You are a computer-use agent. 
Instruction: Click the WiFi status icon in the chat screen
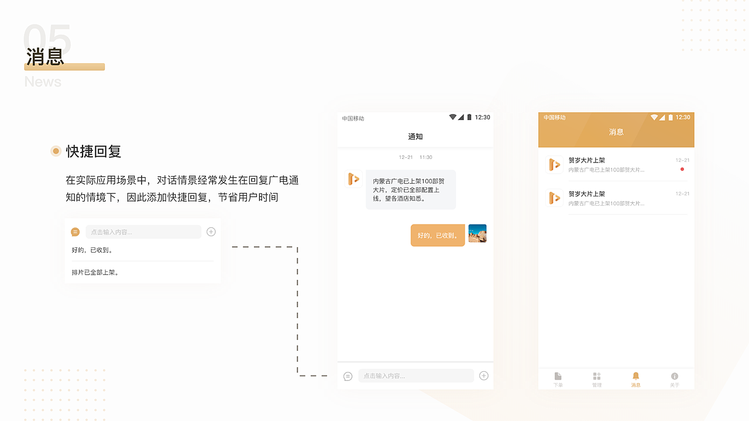pyautogui.click(x=453, y=118)
